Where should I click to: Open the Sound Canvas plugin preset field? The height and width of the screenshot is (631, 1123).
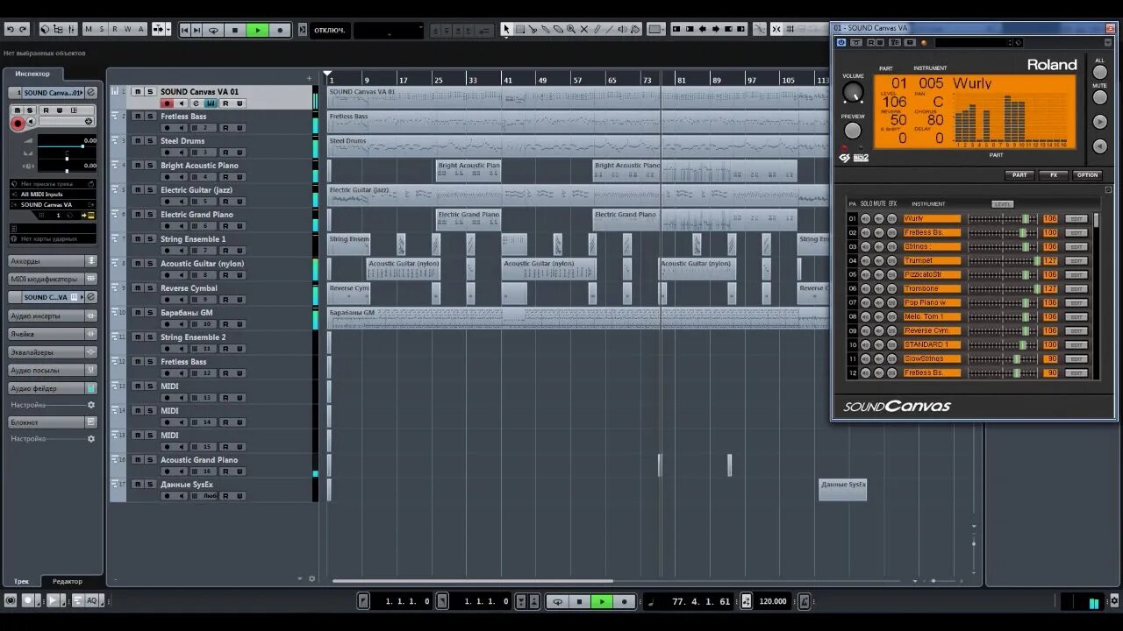point(974,42)
